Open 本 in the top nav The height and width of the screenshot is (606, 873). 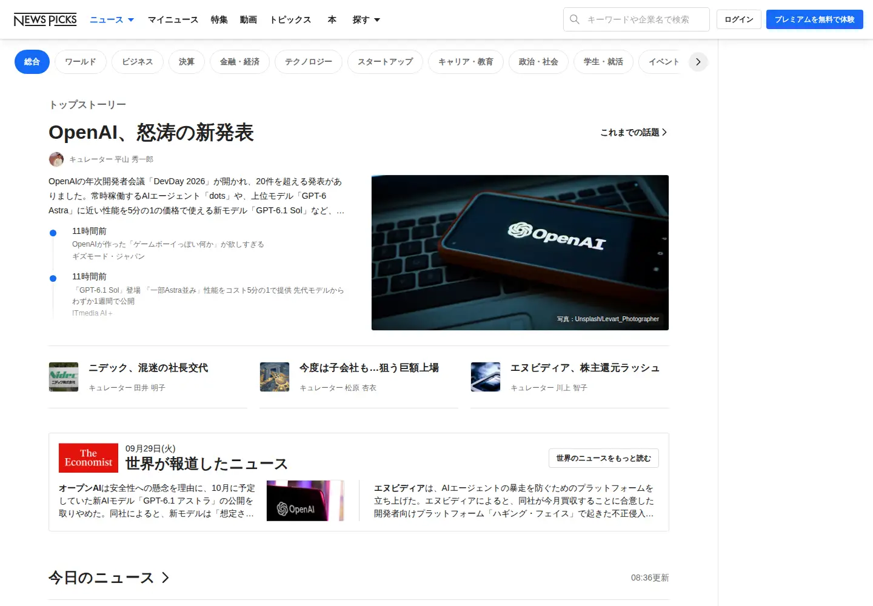(332, 19)
